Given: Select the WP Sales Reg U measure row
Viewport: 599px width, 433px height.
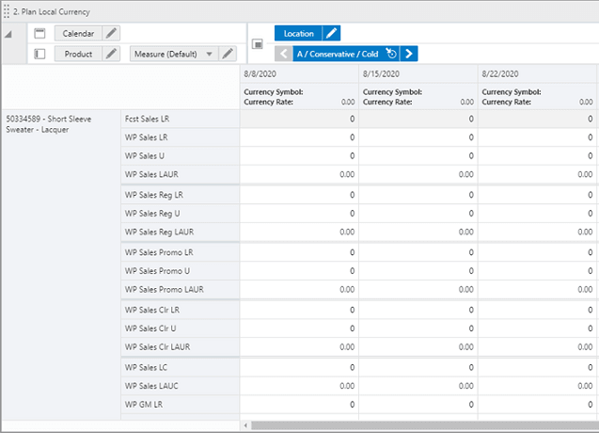Looking at the screenshot, I should click(180, 214).
